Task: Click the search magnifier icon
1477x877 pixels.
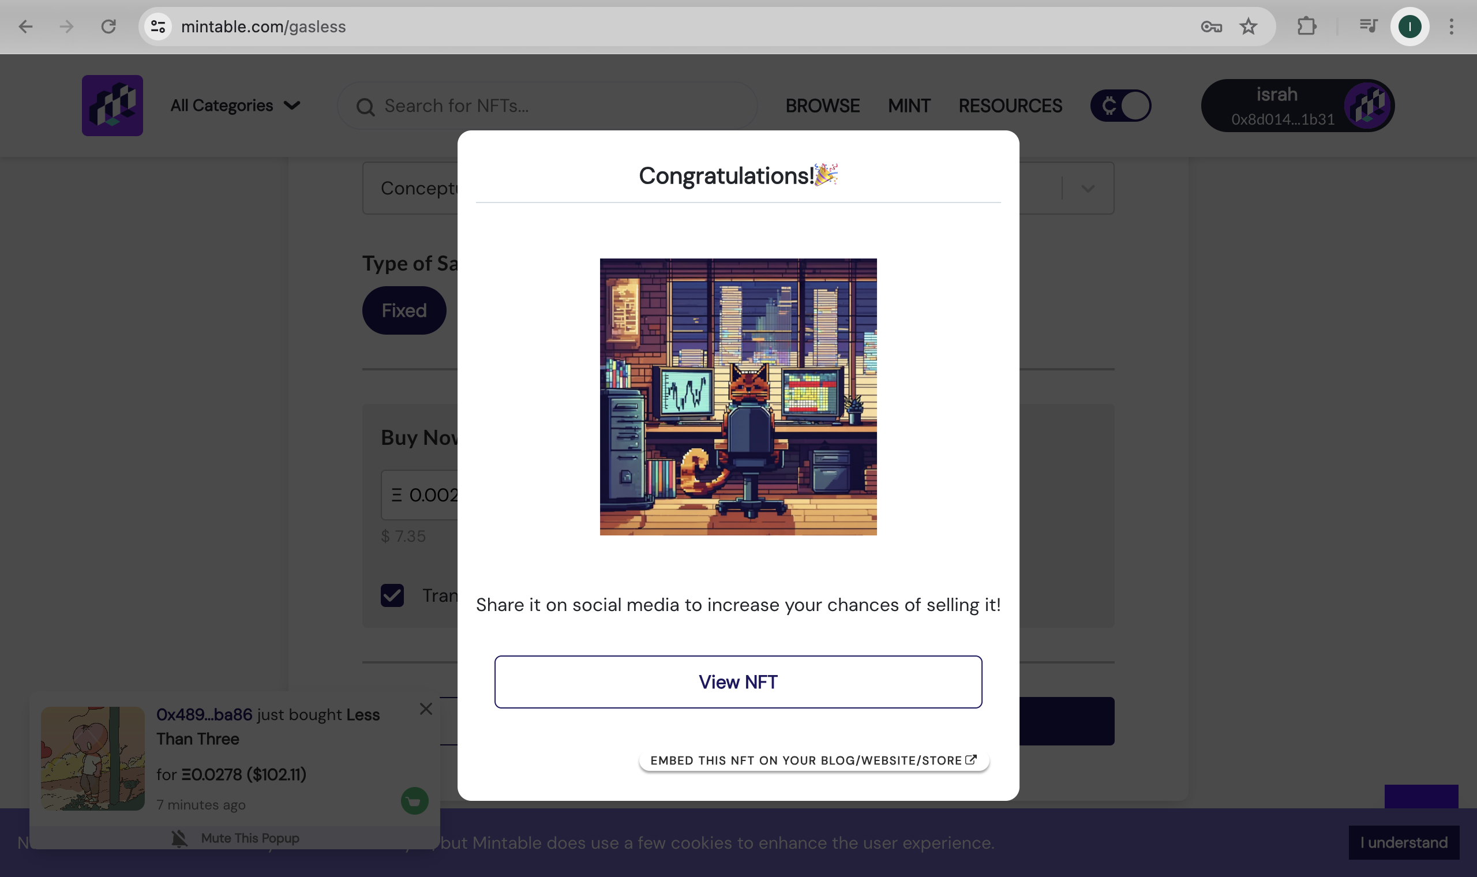Action: tap(365, 106)
